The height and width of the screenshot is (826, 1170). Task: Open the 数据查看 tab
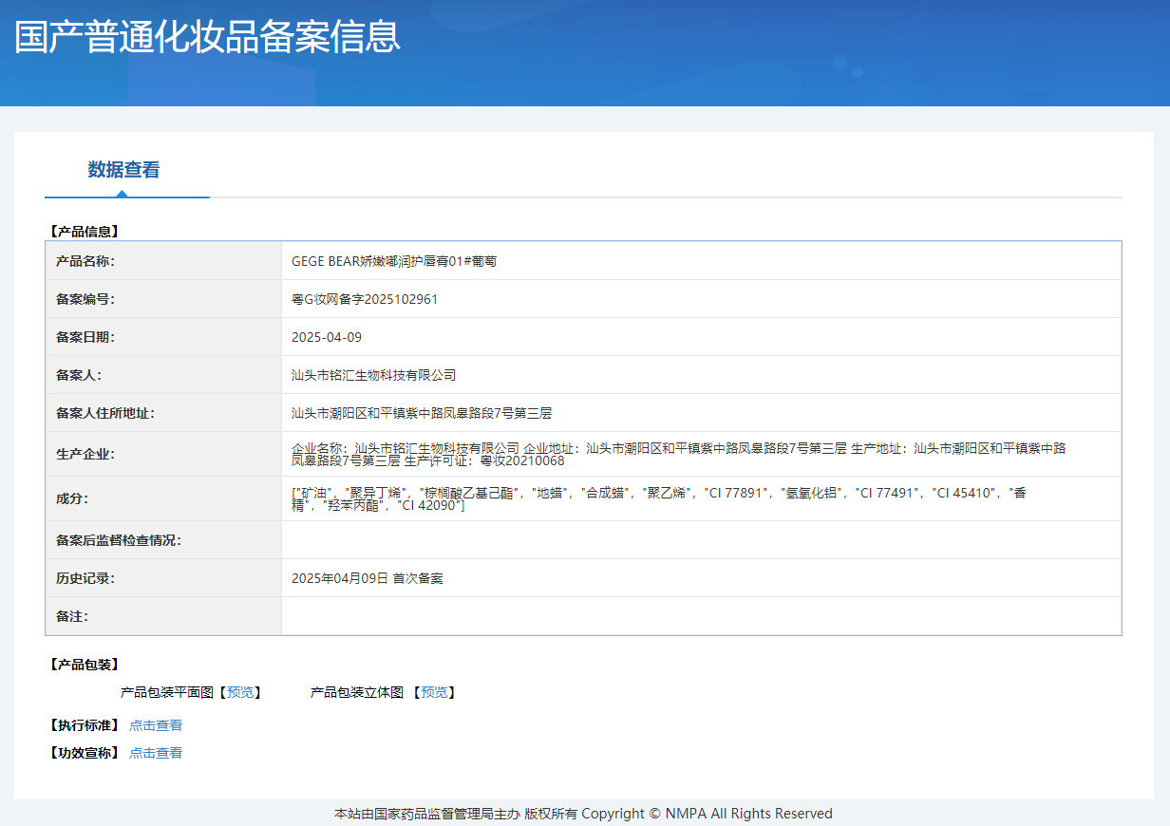coord(124,170)
